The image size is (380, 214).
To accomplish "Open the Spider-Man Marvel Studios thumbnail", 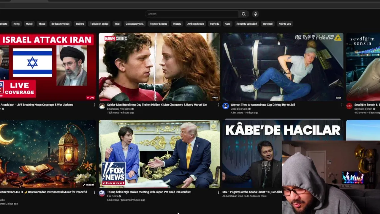I will (x=159, y=67).
